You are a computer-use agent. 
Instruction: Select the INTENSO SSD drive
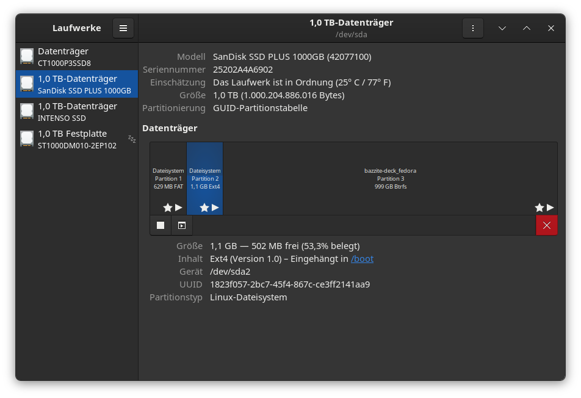[x=77, y=112]
